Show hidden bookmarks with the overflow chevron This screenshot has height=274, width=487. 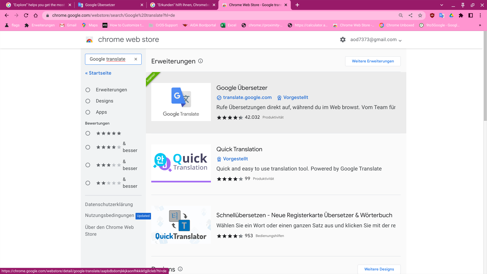[x=480, y=25]
